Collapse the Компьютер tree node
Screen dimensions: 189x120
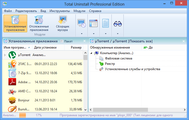point(91,53)
